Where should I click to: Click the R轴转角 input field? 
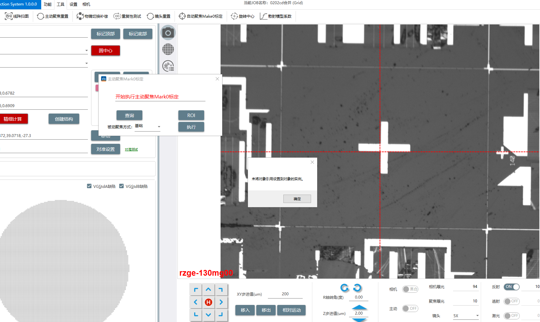tap(359, 297)
